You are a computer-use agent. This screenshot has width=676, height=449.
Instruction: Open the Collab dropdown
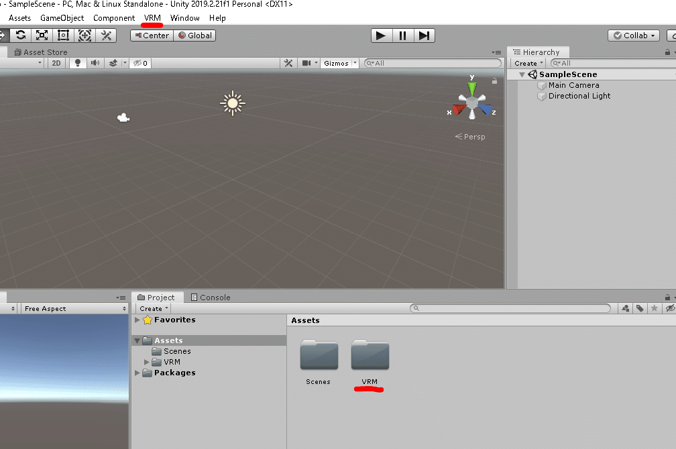(x=634, y=36)
